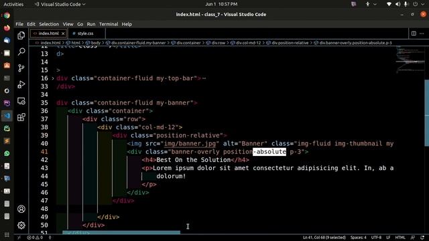Viewport: 429px width, 241px height.
Task: Click the div.col-md-12 breadcrumb
Action: [x=246, y=43]
